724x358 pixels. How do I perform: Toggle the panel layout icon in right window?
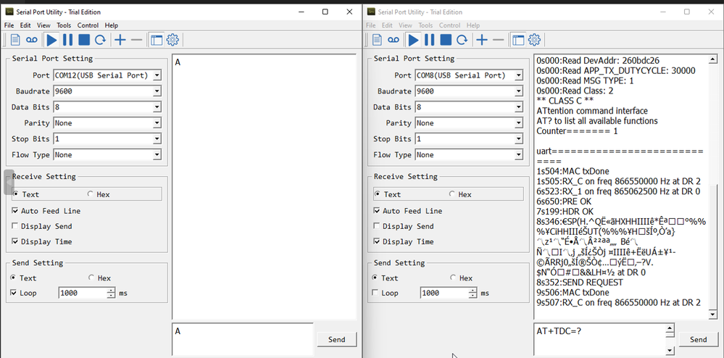coord(518,40)
